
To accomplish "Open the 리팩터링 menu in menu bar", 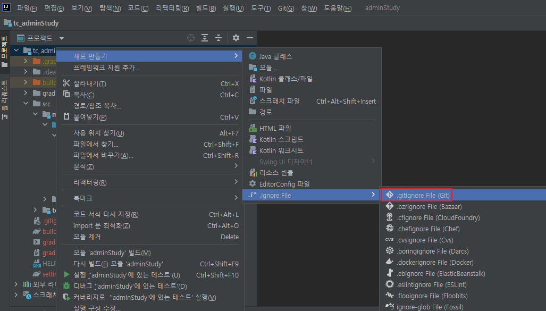I will click(x=172, y=8).
